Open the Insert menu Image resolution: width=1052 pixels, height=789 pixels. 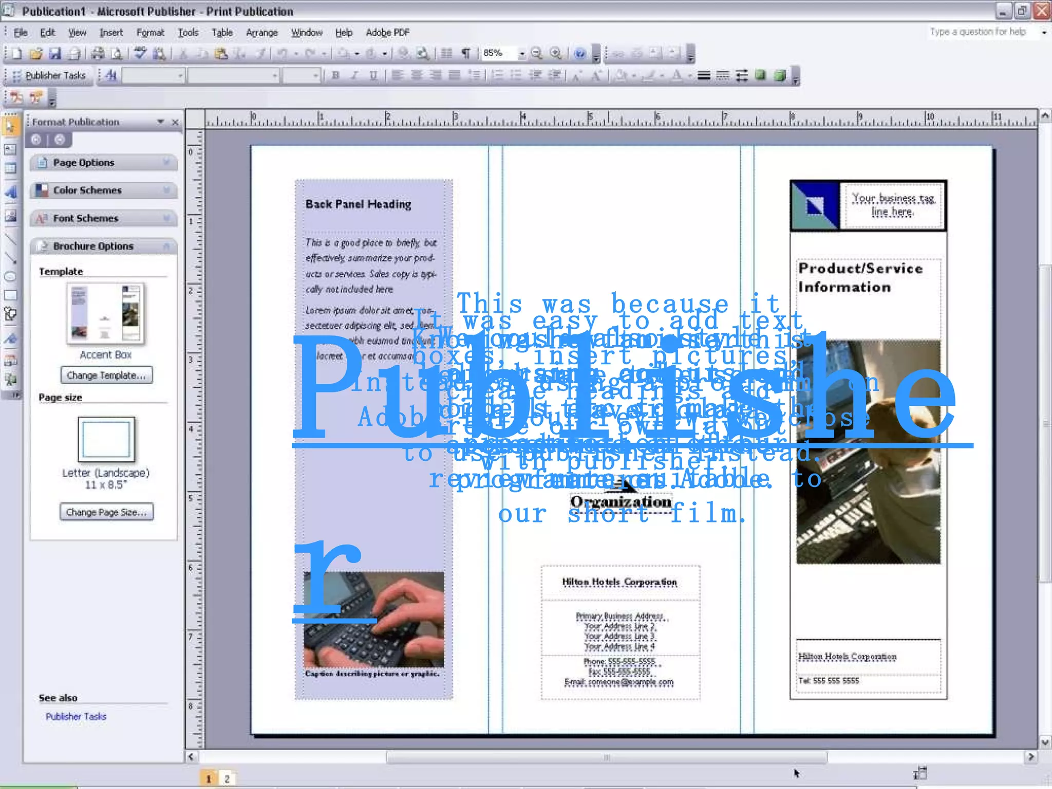tap(111, 32)
